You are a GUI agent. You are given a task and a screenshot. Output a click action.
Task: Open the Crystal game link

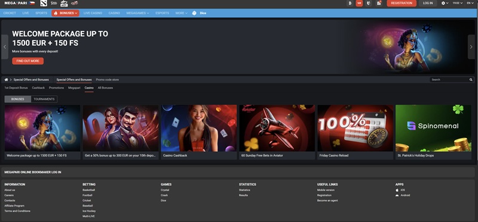pyautogui.click(x=165, y=190)
